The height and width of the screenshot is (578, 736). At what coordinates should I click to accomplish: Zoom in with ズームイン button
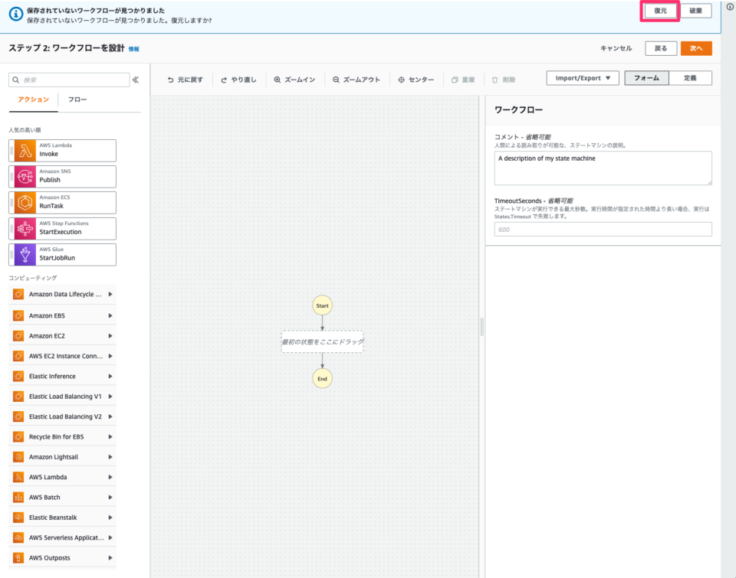[294, 80]
